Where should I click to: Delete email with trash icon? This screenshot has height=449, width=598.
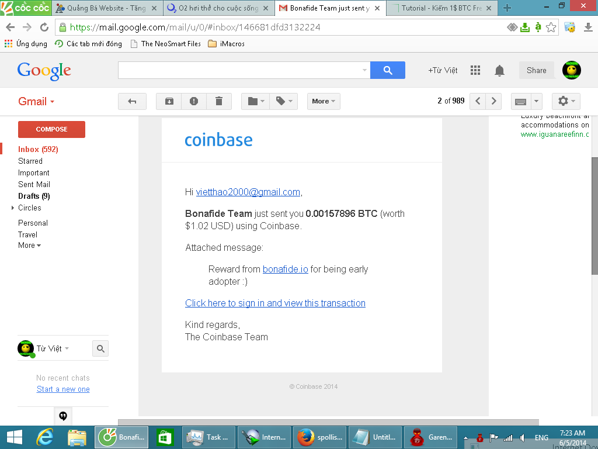219,101
